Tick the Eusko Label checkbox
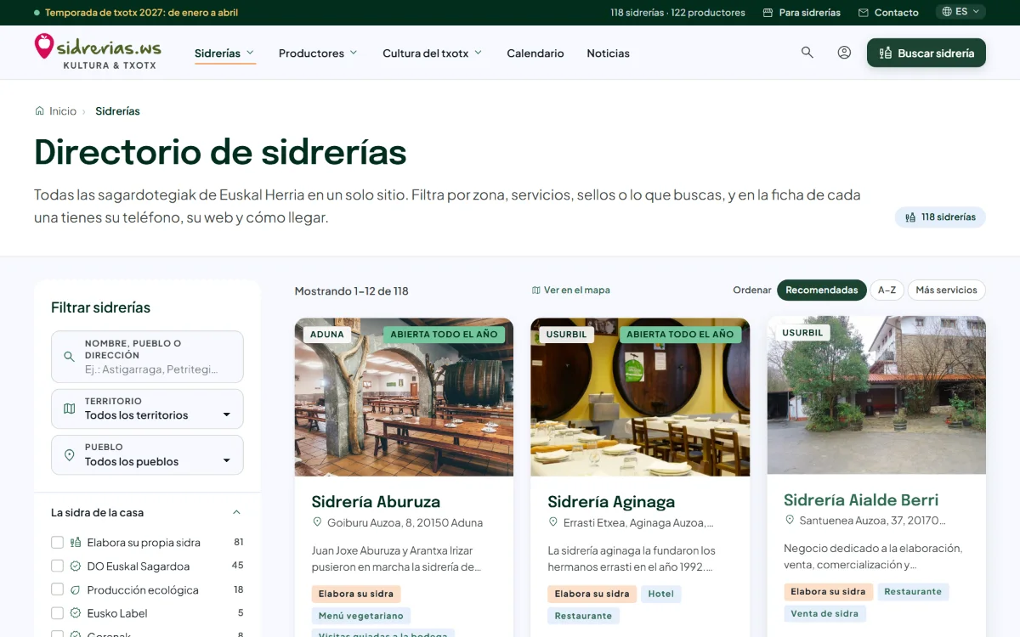Image resolution: width=1020 pixels, height=637 pixels. (x=58, y=613)
